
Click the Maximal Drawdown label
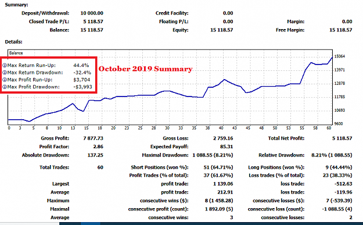[x=165, y=155]
